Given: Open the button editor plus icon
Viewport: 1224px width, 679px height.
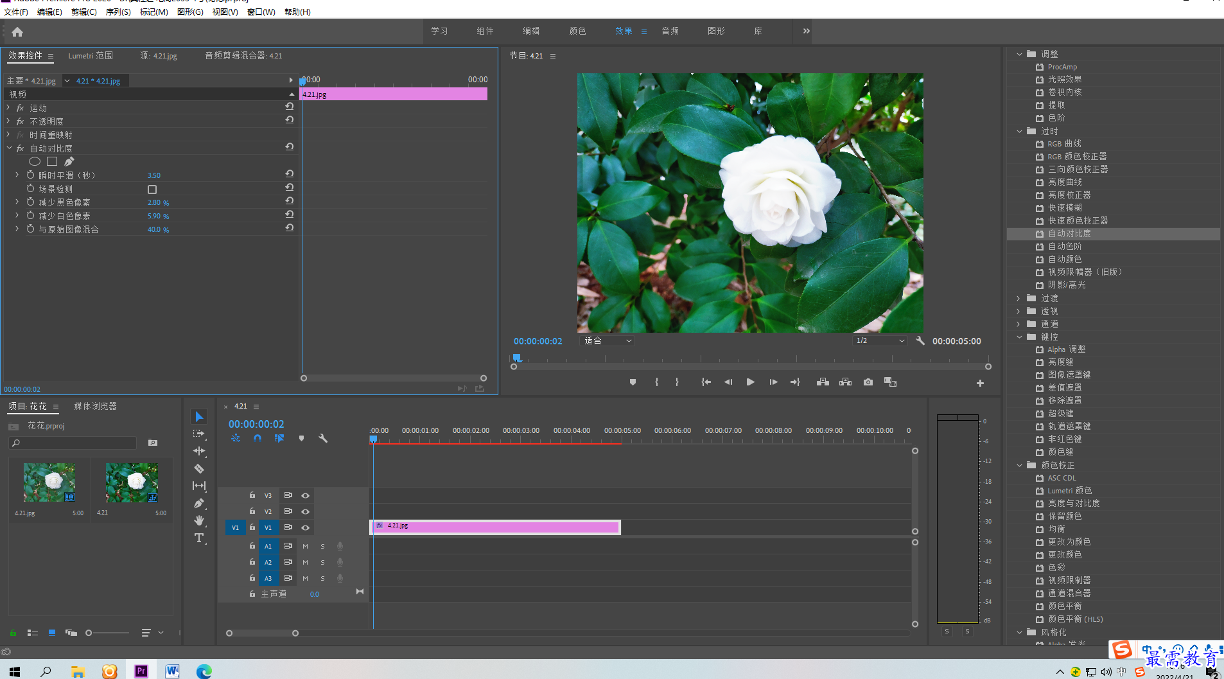Looking at the screenshot, I should [980, 384].
